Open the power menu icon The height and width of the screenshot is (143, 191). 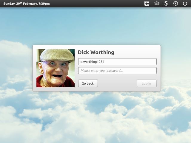[x=185, y=4]
